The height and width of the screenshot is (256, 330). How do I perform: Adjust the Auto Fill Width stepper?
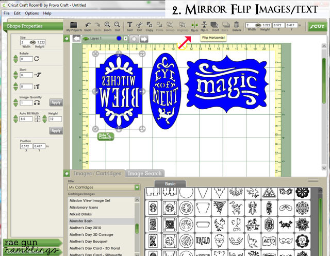click(15, 119)
